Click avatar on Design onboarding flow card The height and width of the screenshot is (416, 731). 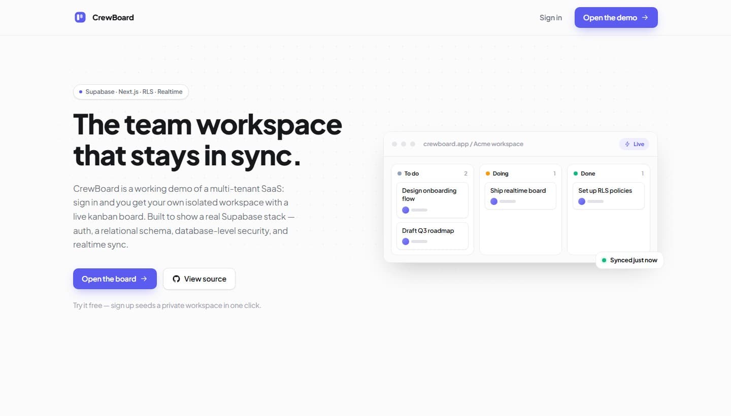pos(406,210)
